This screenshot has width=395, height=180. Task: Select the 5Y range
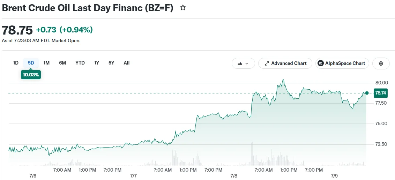111,63
